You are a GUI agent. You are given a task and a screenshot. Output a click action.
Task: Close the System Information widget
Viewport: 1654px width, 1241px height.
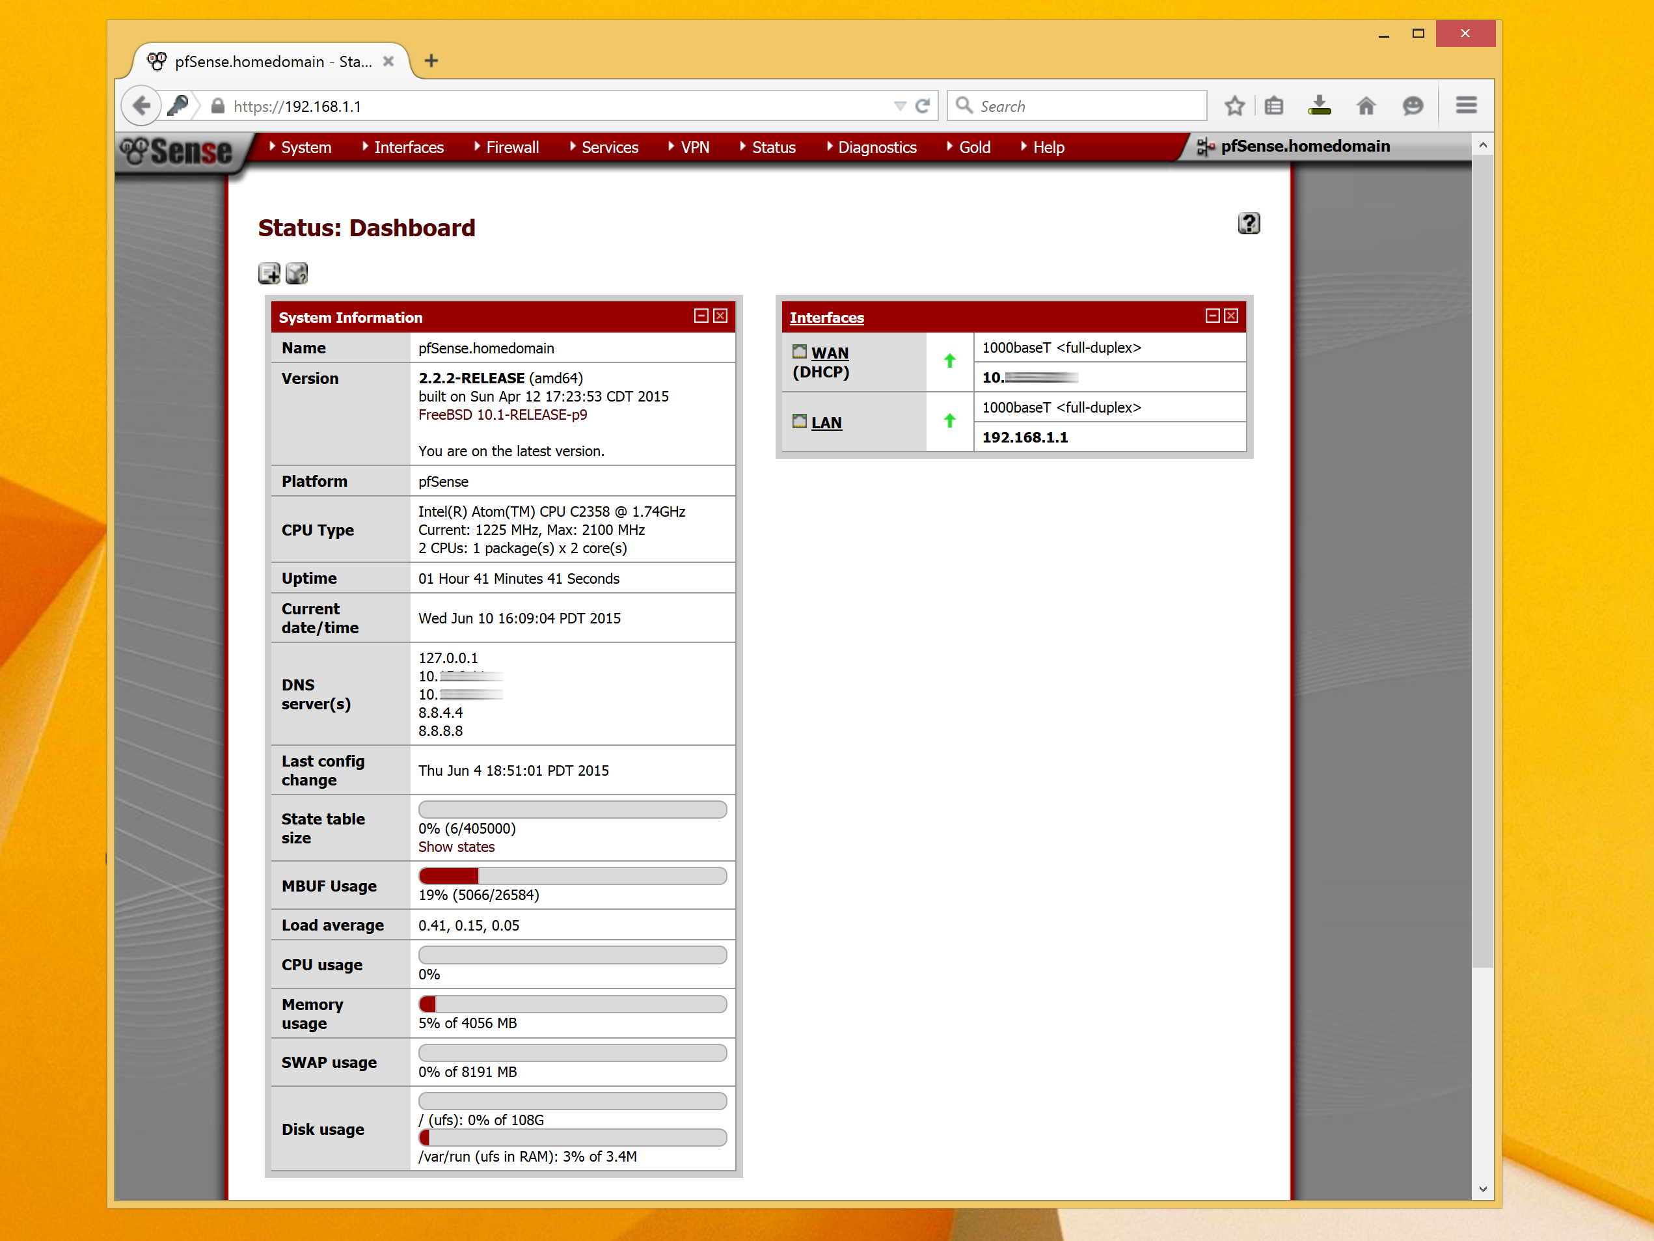click(720, 316)
